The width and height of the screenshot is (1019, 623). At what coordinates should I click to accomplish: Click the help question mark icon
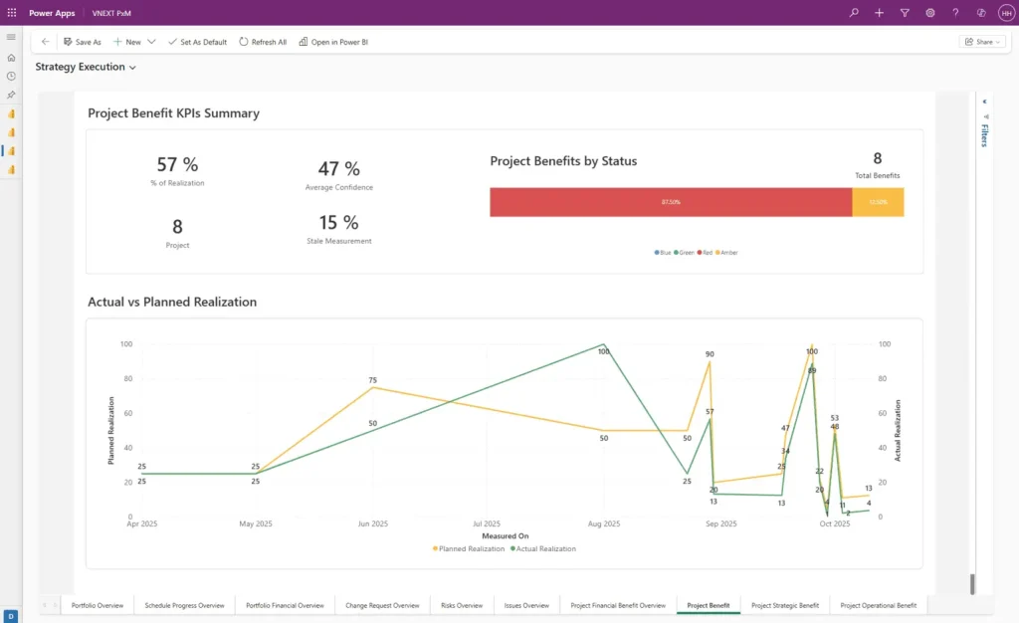point(955,13)
